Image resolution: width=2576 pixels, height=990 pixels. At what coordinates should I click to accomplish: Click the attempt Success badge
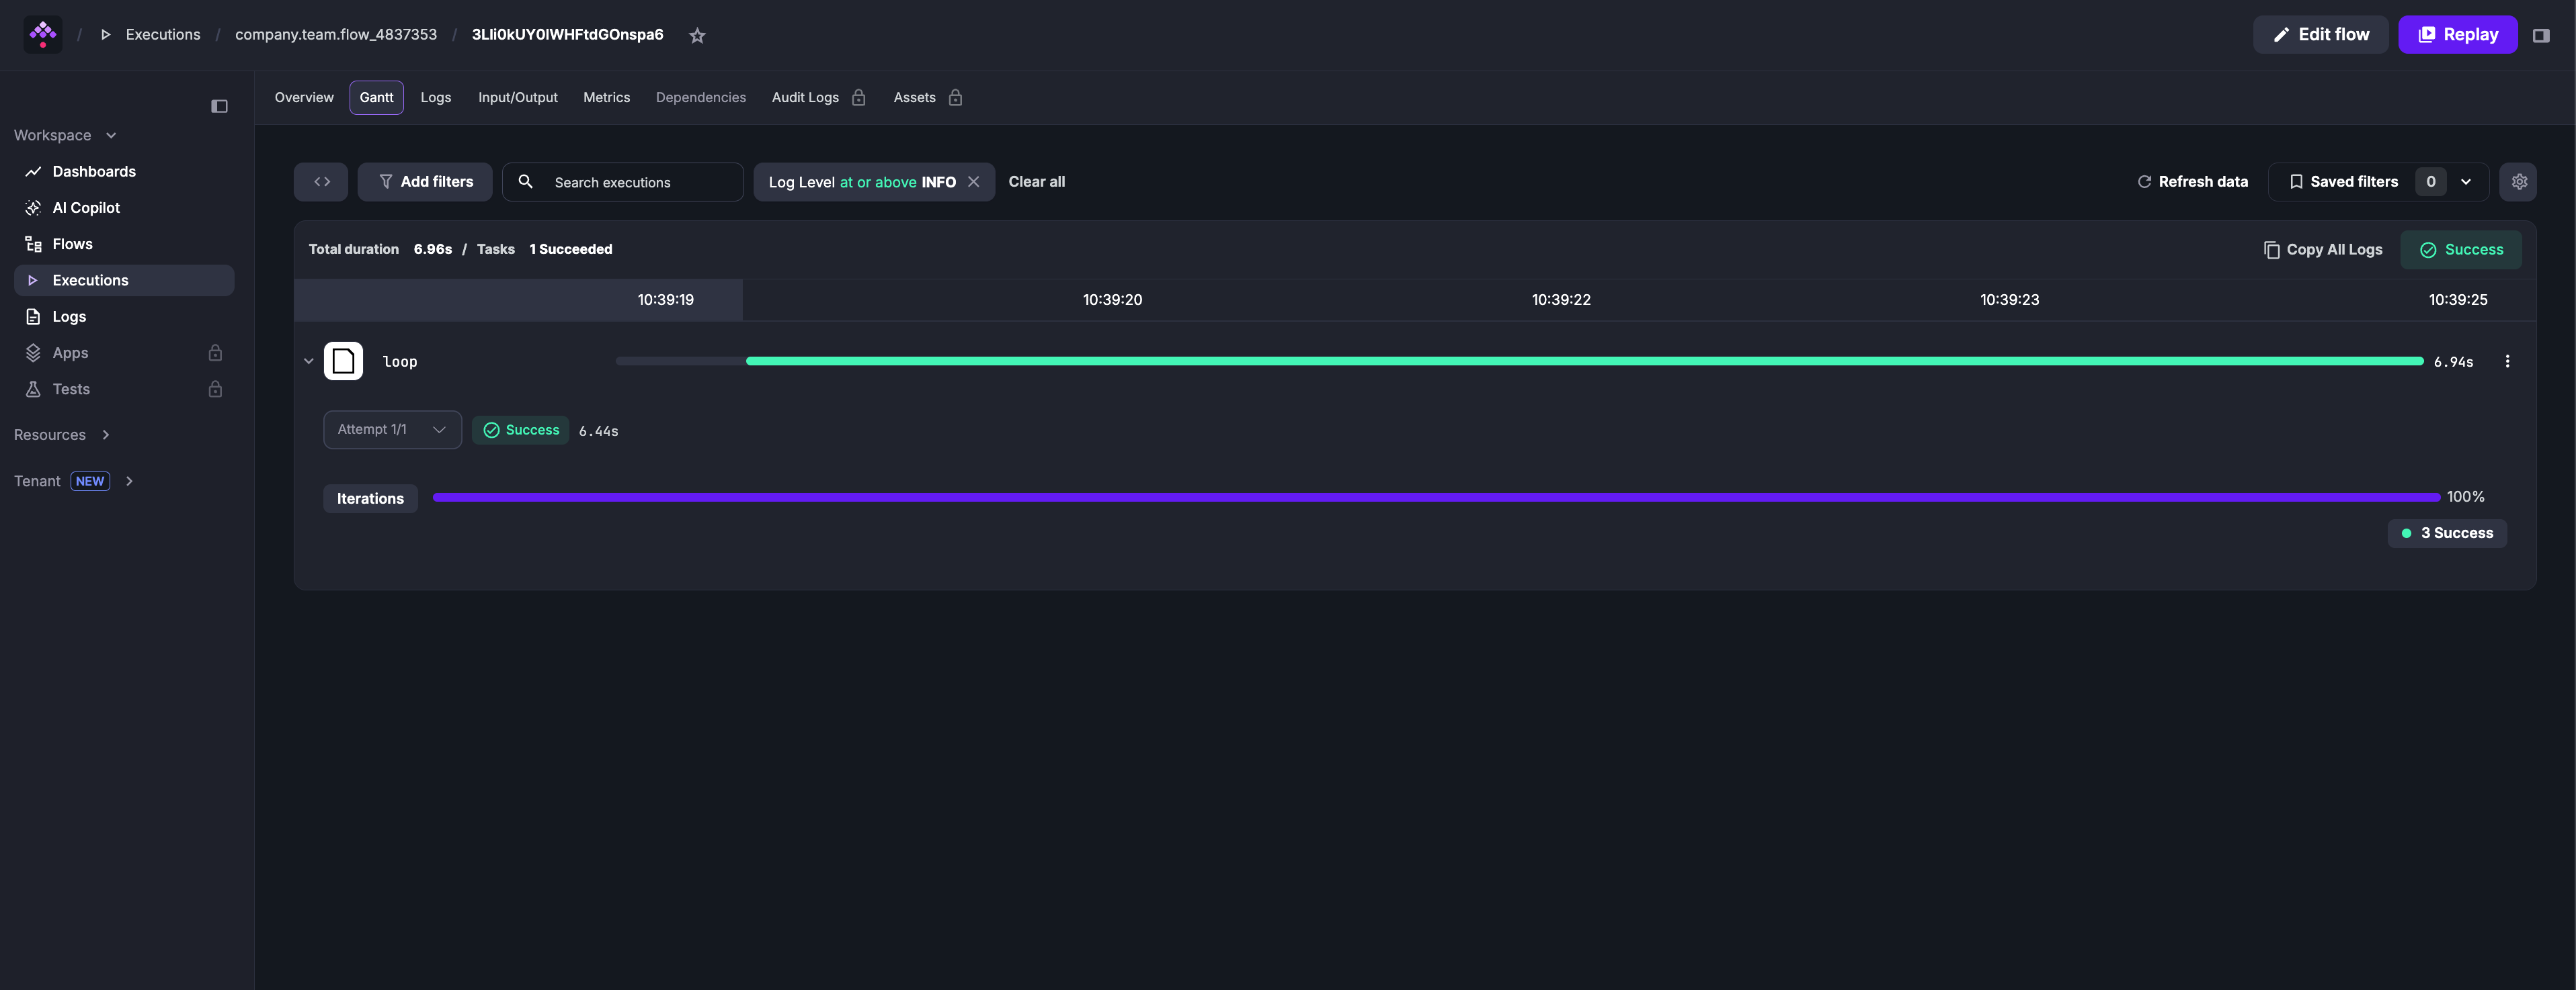tap(521, 431)
